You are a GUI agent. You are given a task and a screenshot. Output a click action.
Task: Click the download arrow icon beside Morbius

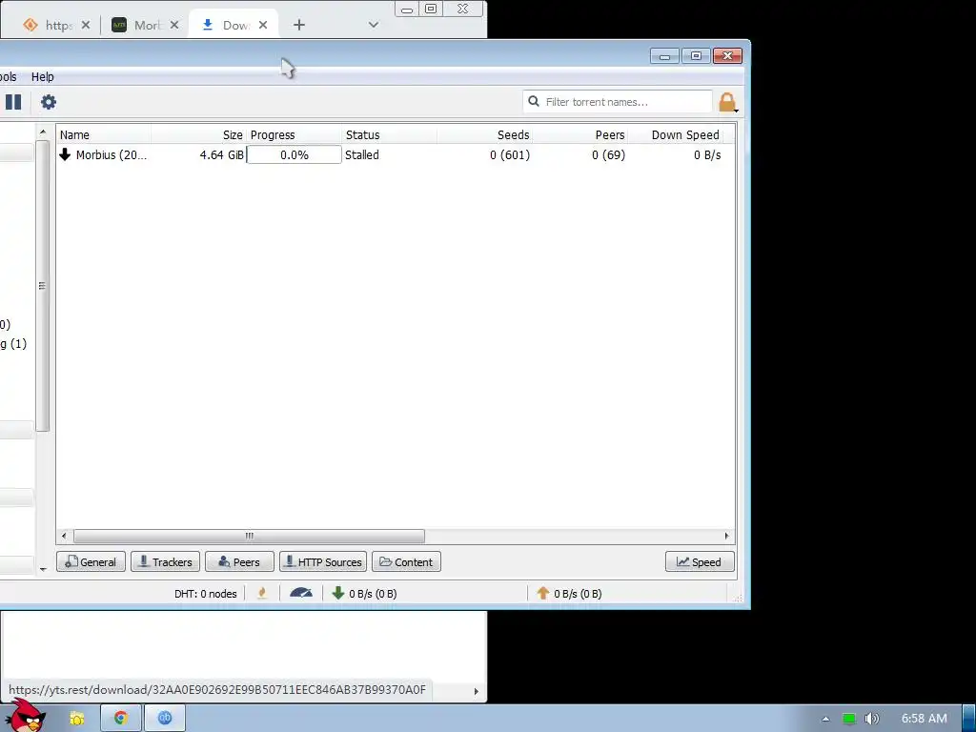coord(65,154)
